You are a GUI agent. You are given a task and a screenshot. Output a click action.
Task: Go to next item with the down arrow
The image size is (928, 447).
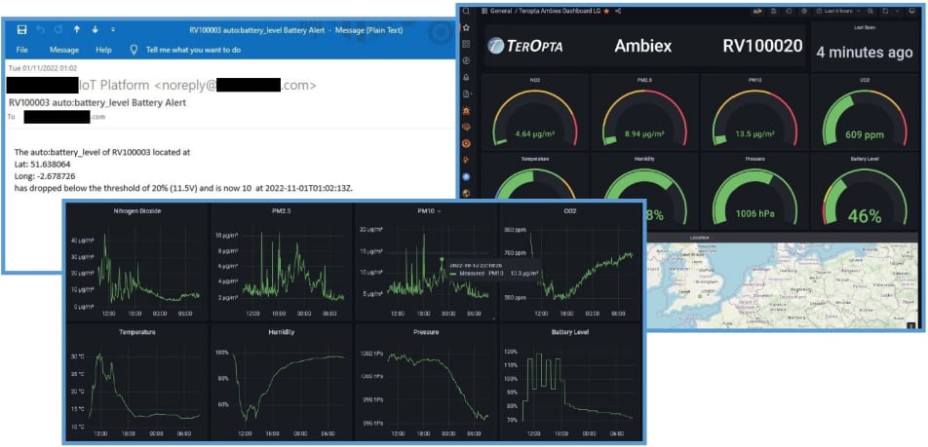[95, 29]
